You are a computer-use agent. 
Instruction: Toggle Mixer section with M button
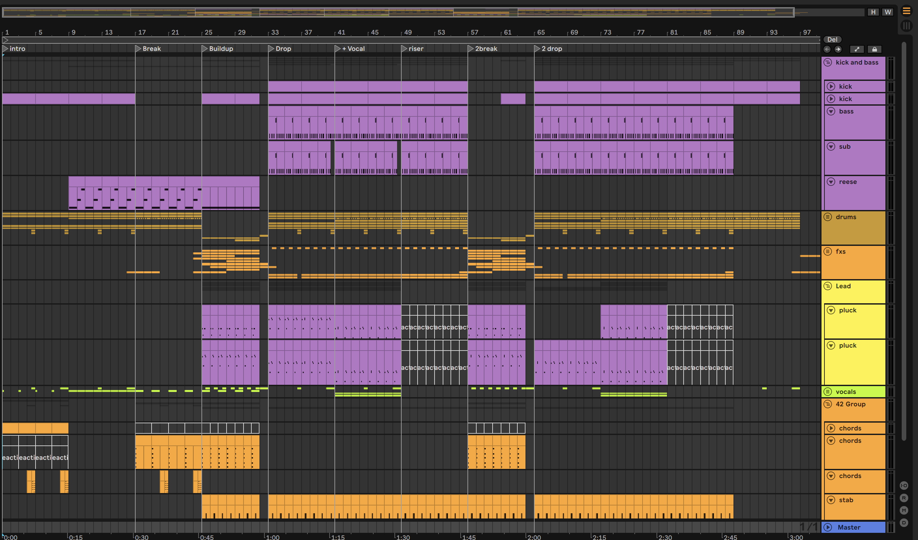click(904, 510)
